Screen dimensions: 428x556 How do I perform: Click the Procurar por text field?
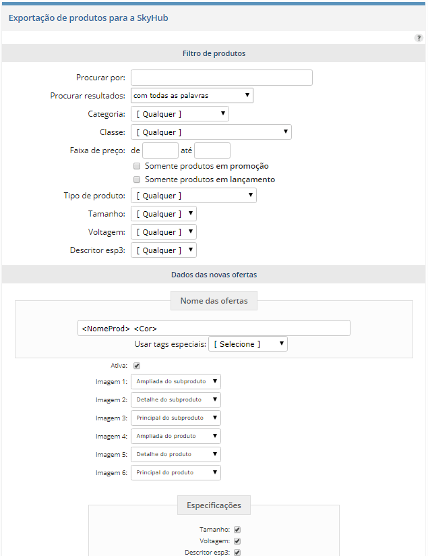(222, 78)
